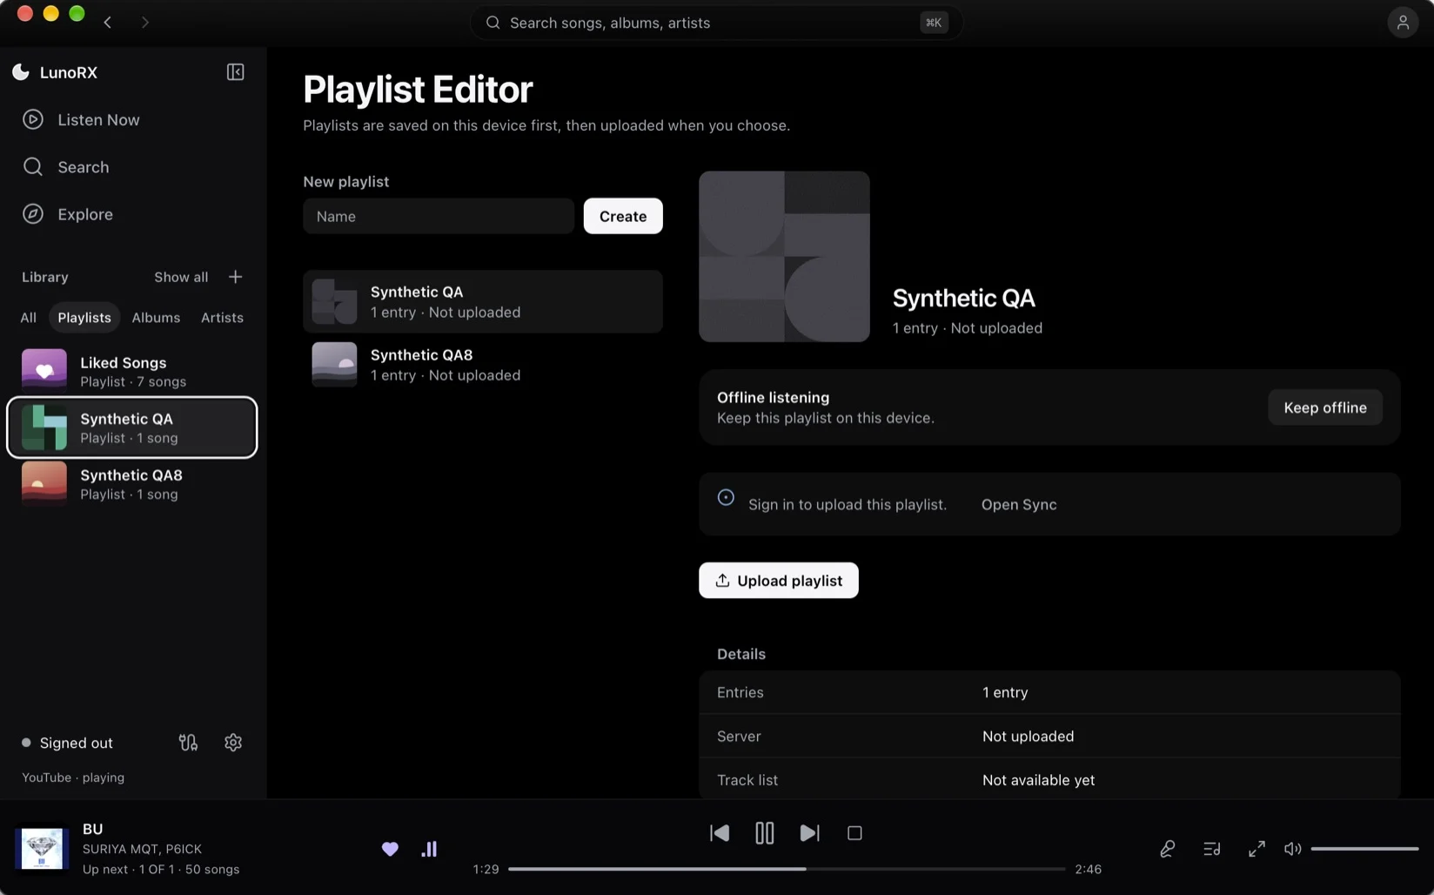Open settings gear icon

point(233,743)
